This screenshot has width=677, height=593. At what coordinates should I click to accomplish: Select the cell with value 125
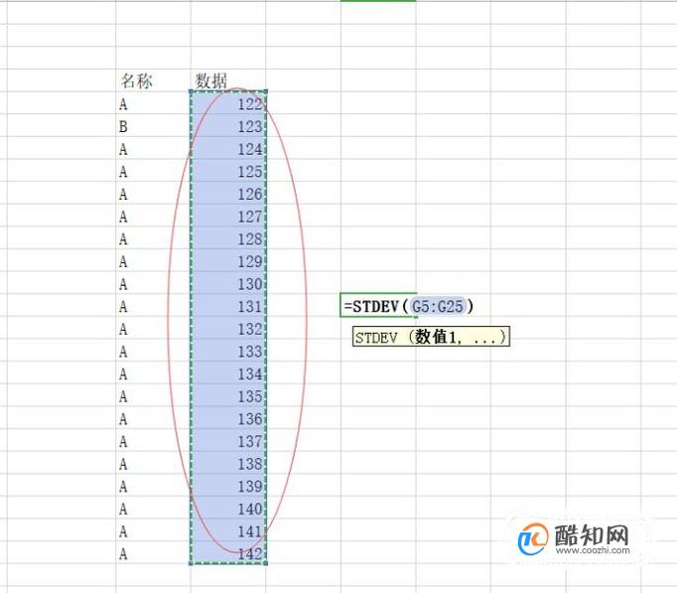[x=228, y=171]
